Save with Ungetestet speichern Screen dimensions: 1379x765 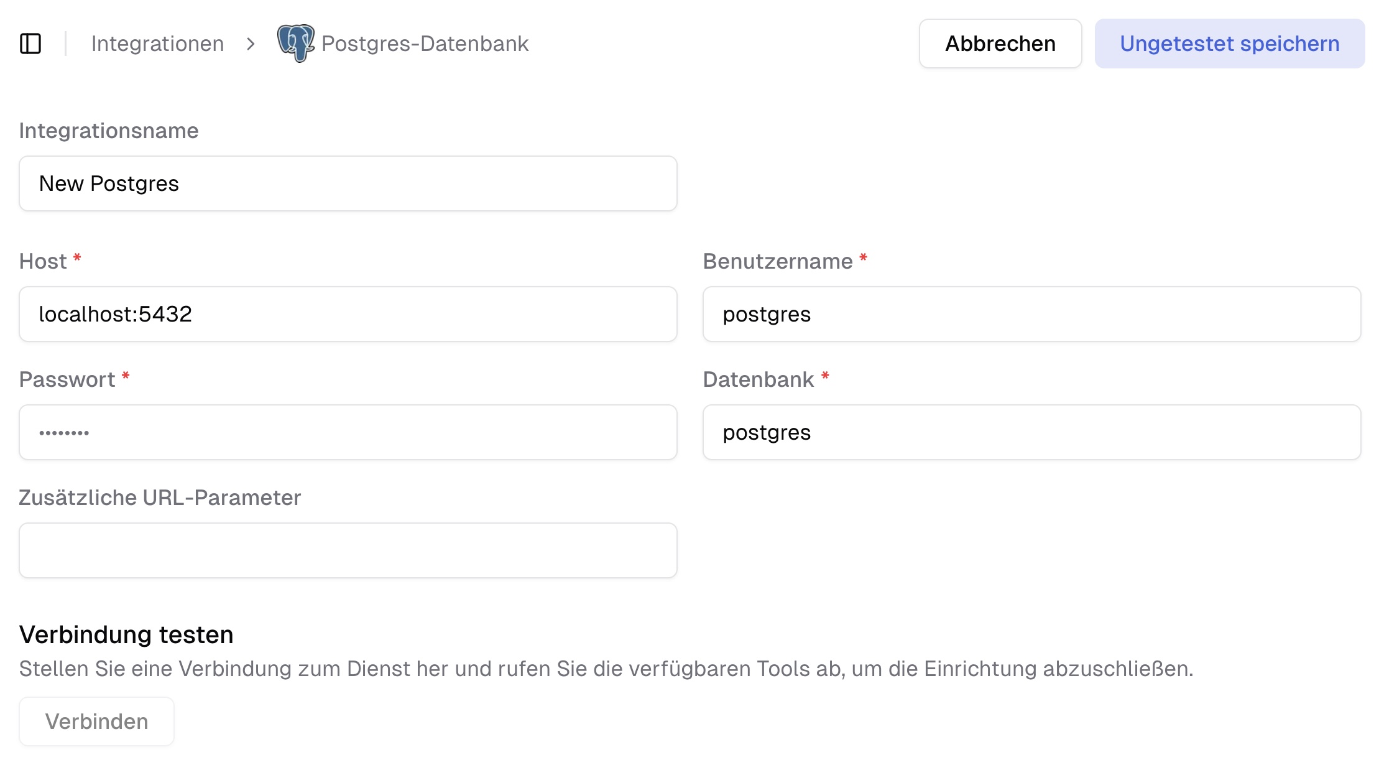click(x=1229, y=43)
